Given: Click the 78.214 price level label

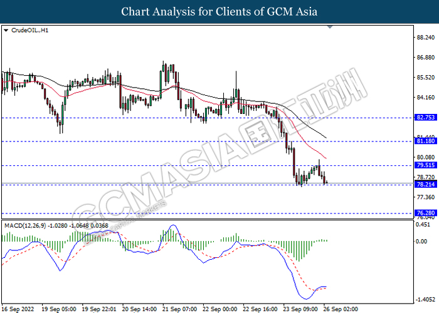Looking at the screenshot, I should point(426,184).
